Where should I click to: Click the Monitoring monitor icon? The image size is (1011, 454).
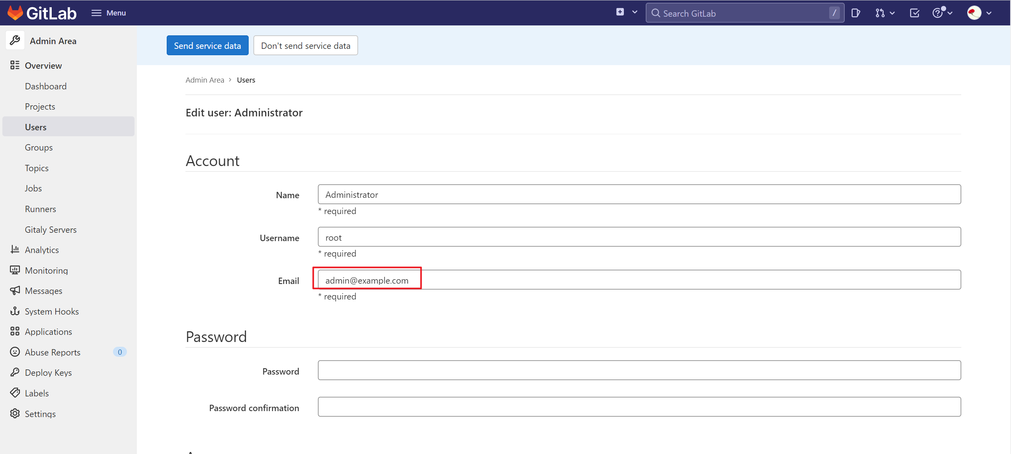15,270
